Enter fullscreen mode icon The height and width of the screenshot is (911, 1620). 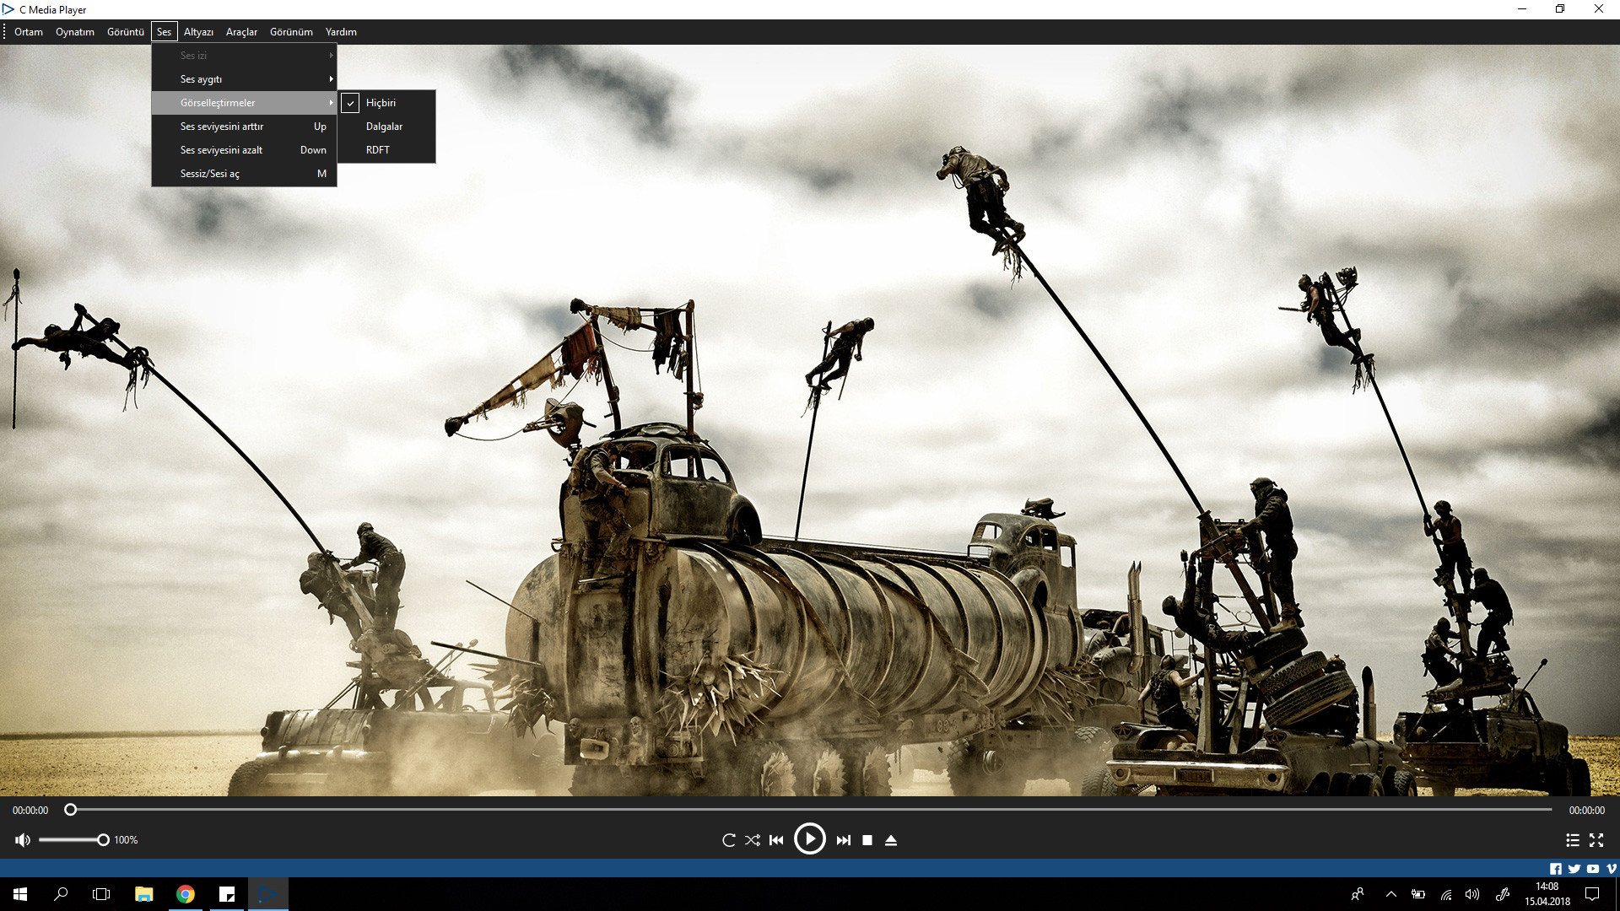pyautogui.click(x=1596, y=840)
